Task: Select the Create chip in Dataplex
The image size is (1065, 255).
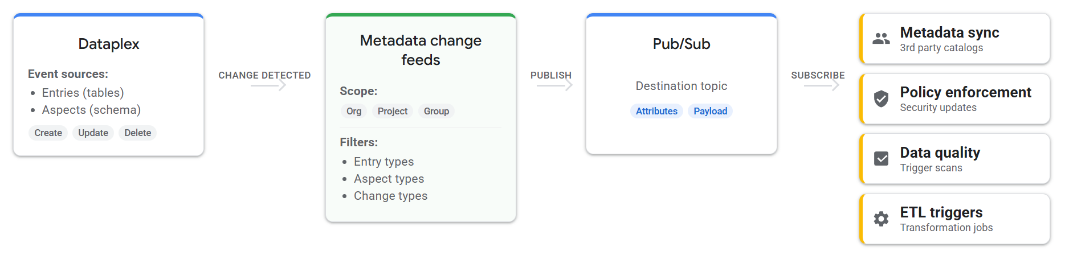Action: pos(48,133)
